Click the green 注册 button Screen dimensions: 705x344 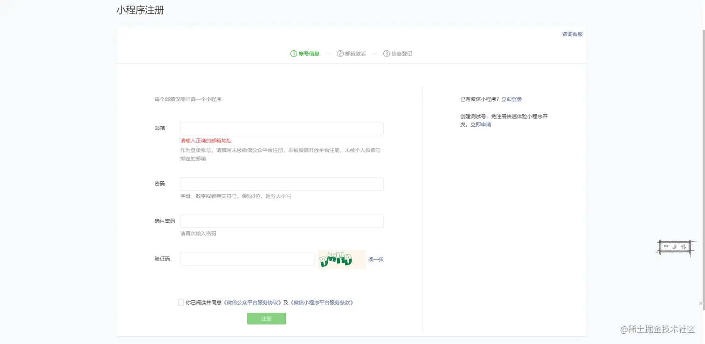click(266, 319)
